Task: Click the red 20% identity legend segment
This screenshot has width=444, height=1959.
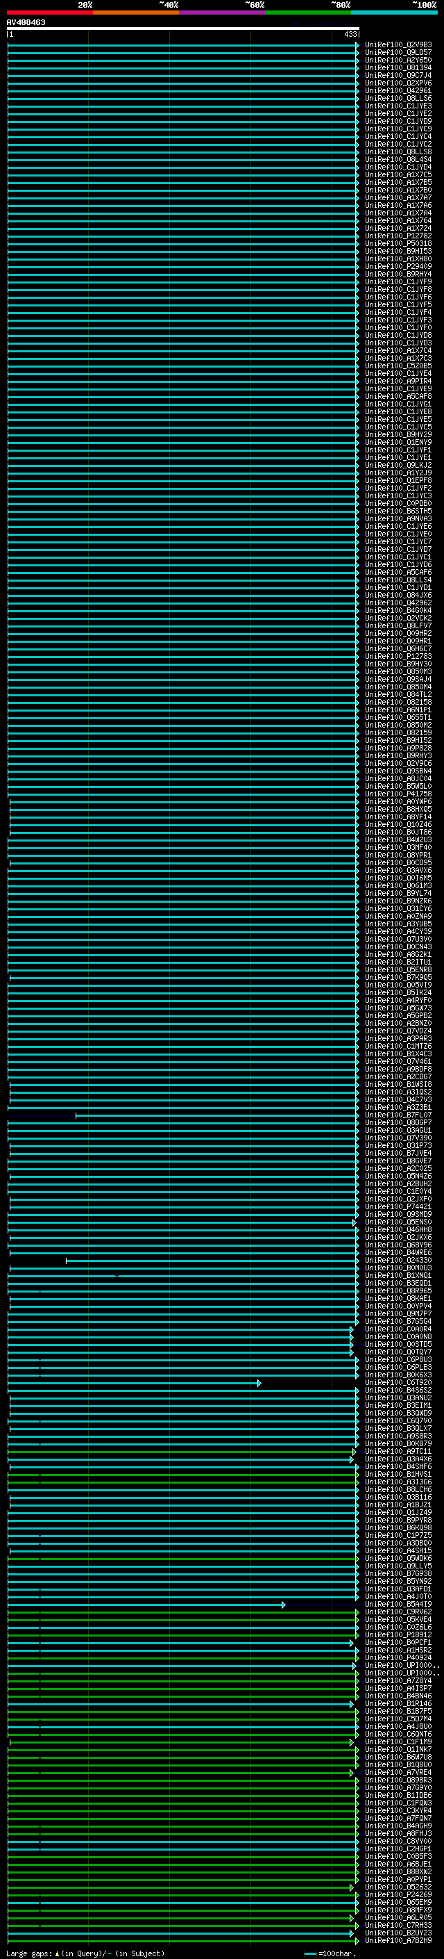Action: (49, 13)
